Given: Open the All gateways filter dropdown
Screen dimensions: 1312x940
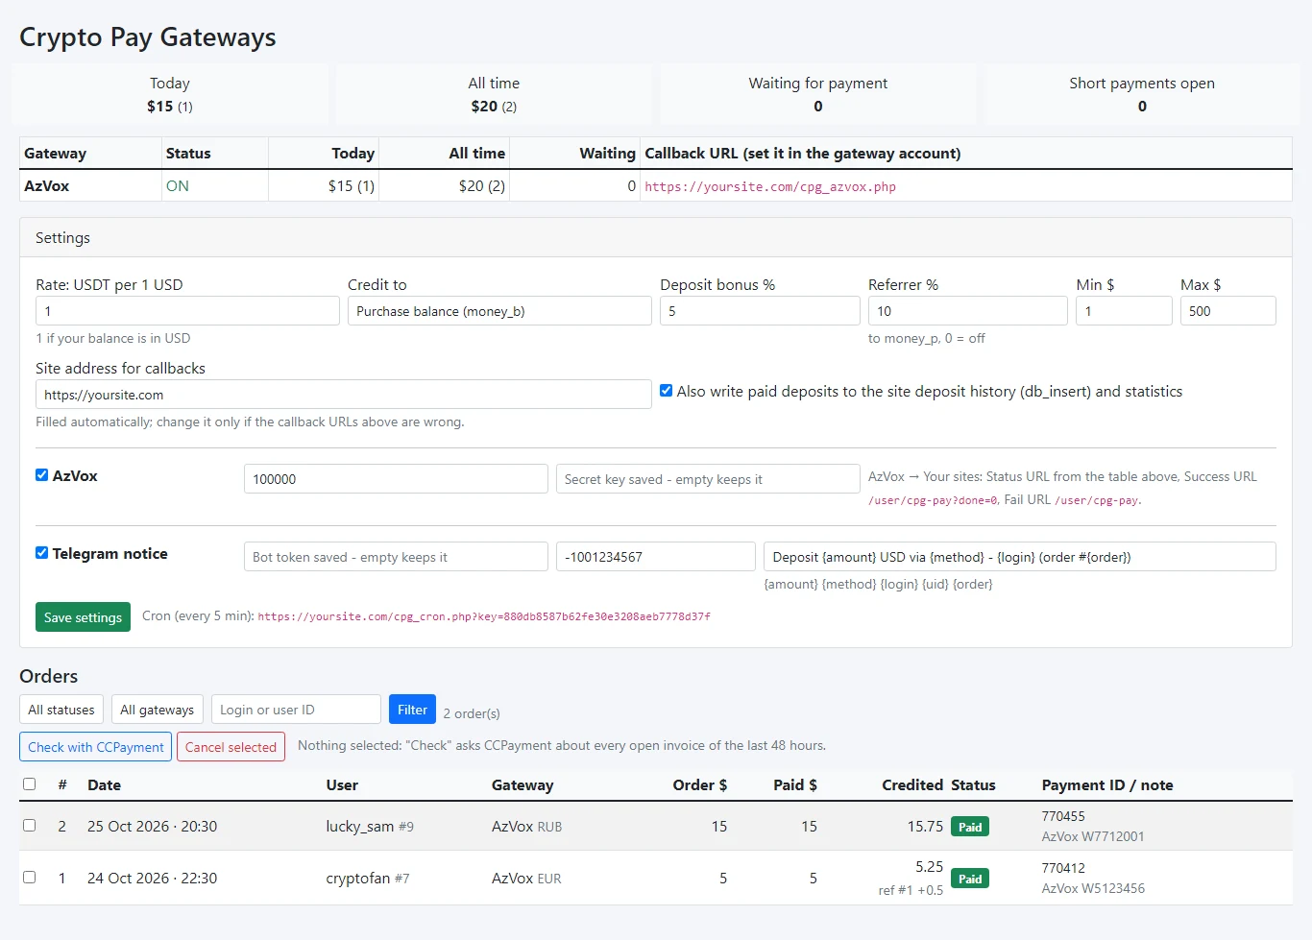Looking at the screenshot, I should click(x=158, y=710).
